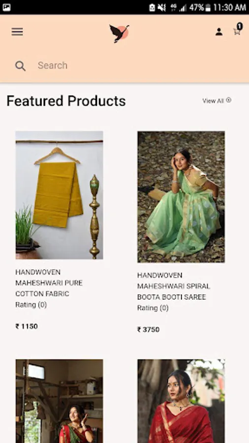Tap the arrow icon beside View All

click(x=229, y=100)
